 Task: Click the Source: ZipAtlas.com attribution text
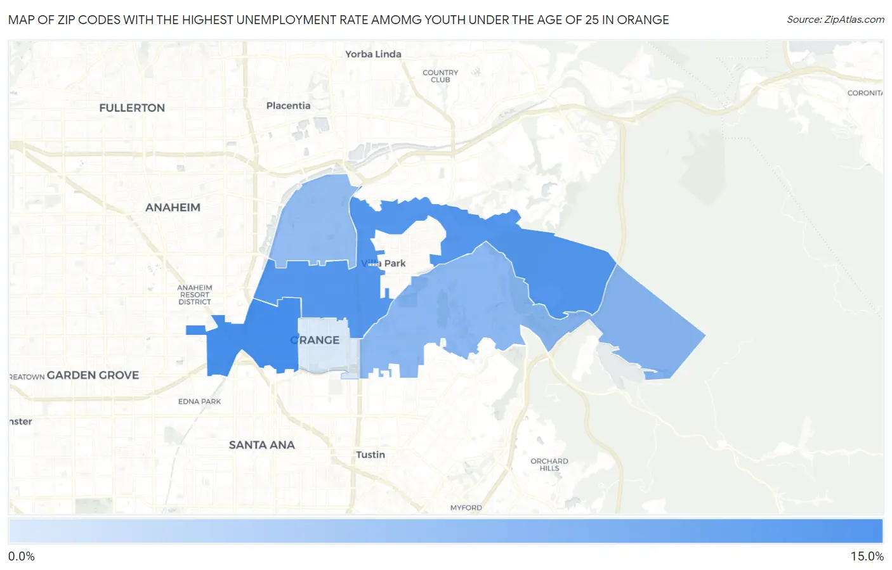(x=836, y=20)
